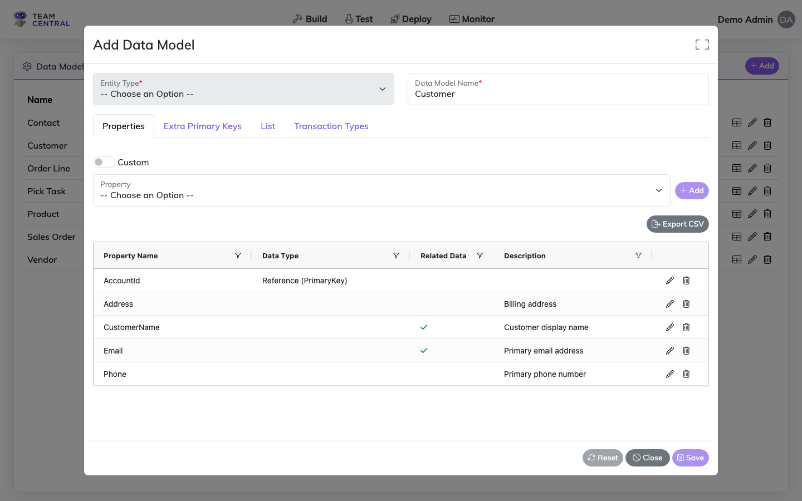Switch to the Extra Primary Keys tab
The image size is (802, 501).
203,126
